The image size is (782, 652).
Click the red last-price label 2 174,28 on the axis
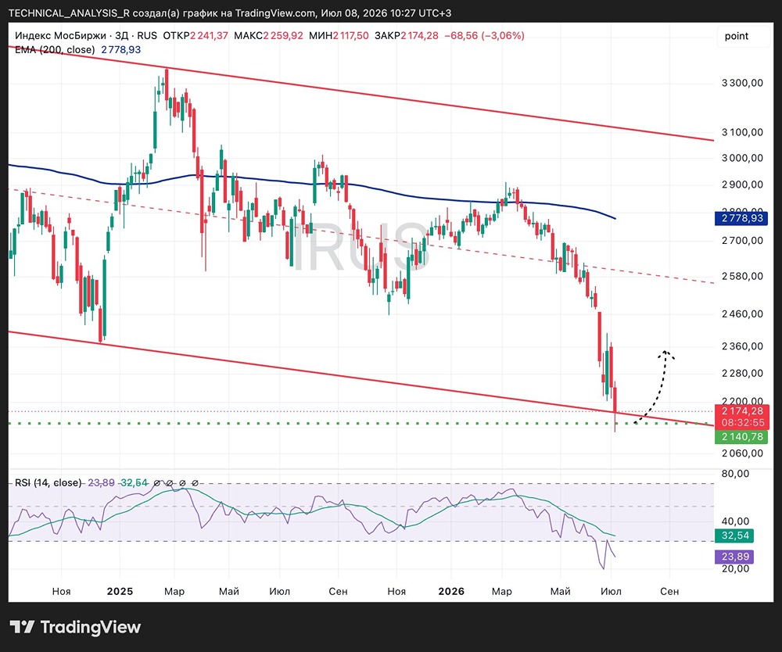click(742, 411)
